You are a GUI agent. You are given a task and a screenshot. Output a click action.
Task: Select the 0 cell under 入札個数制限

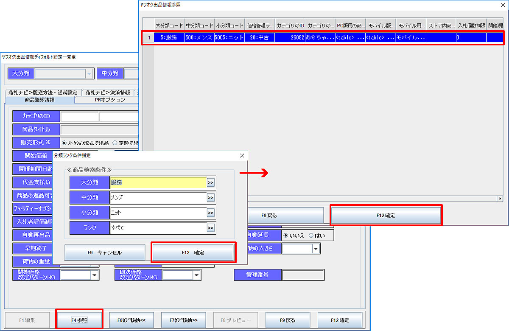click(x=471, y=37)
